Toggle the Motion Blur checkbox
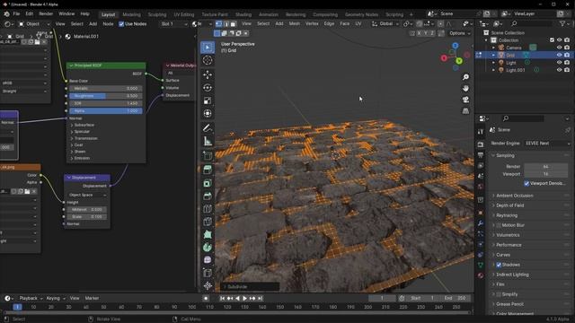The image size is (575, 323). [499, 225]
